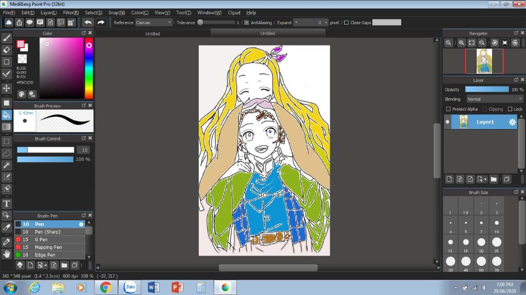The height and width of the screenshot is (295, 526).
Task: Click the share/export icon in the top toolbar
Action: pos(19,23)
